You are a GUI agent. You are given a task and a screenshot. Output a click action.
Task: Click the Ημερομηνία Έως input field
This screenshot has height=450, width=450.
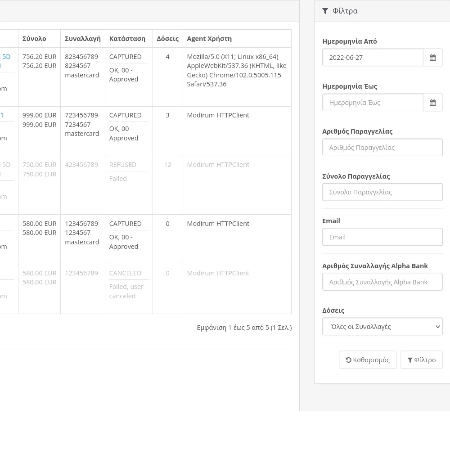point(373,103)
